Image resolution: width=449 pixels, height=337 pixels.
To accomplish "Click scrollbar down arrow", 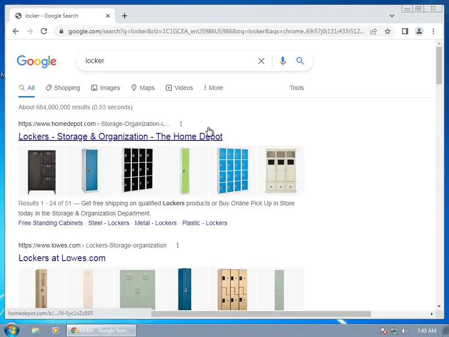I will point(439,306).
